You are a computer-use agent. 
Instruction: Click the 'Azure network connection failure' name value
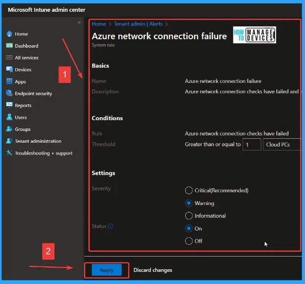[223, 81]
